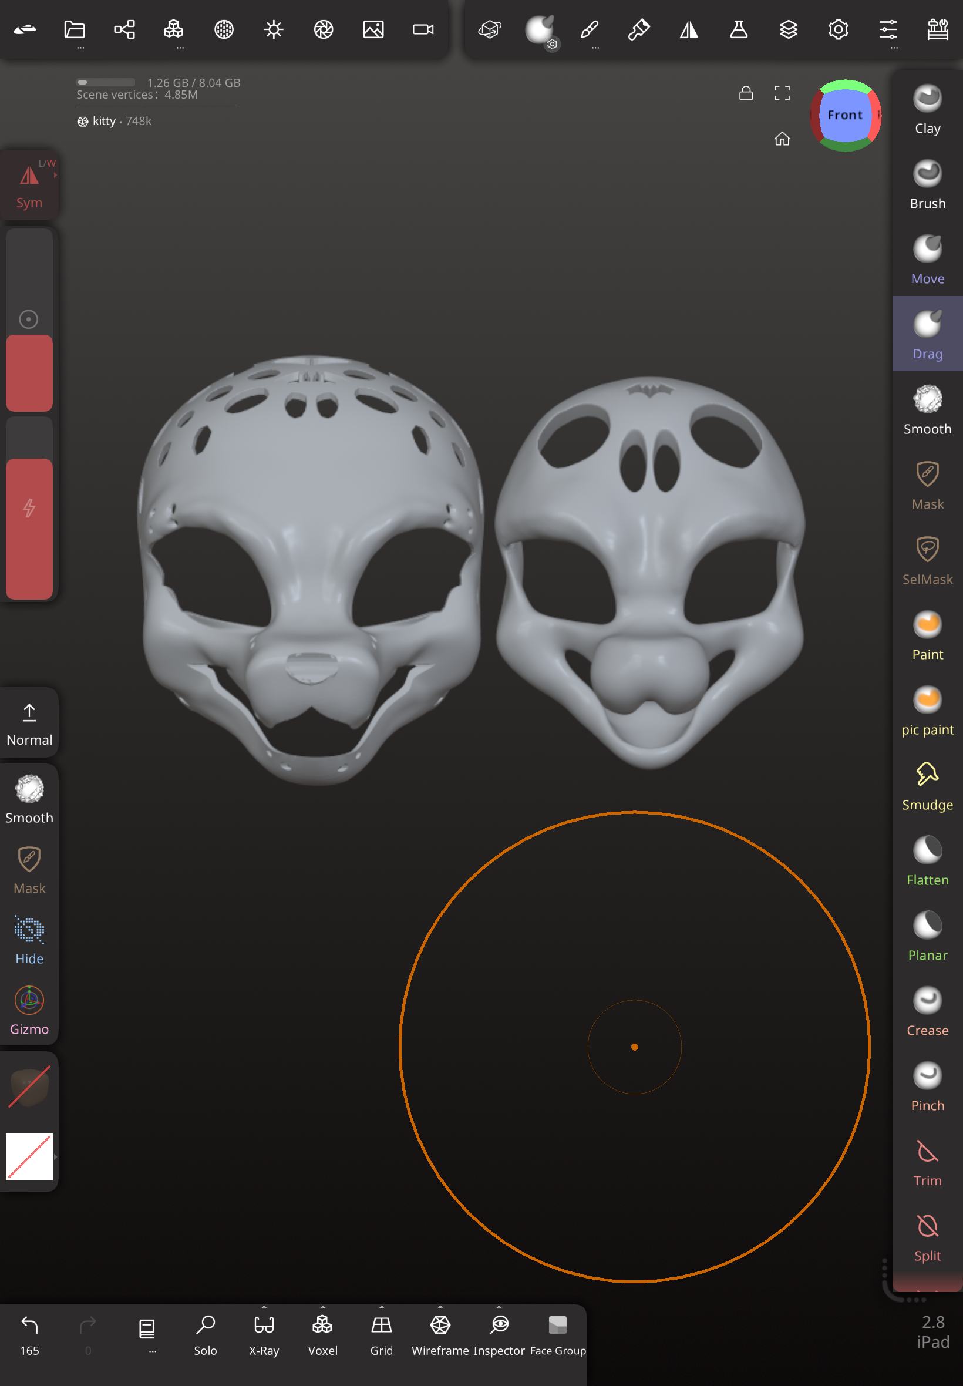This screenshot has height=1386, width=963.
Task: Select the Flatten tool
Action: pyautogui.click(x=927, y=861)
